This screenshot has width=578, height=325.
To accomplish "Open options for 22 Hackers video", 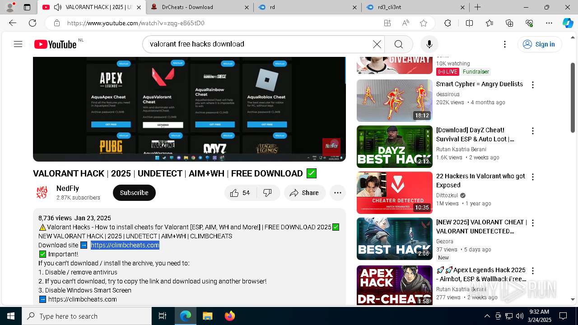I will (x=533, y=177).
